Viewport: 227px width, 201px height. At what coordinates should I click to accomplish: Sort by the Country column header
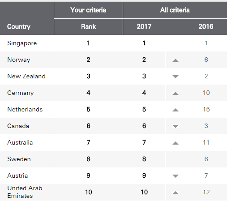pos(19,26)
